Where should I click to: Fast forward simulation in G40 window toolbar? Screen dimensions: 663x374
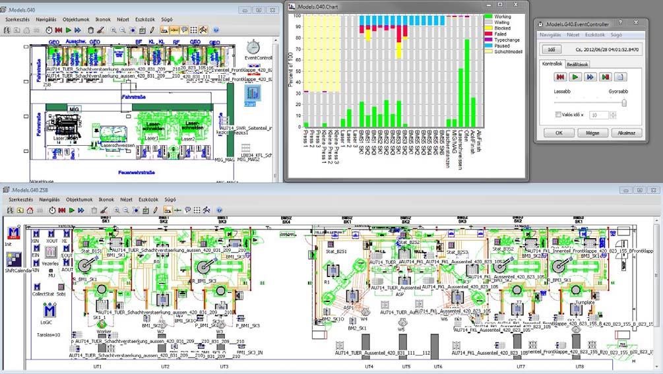coord(77,30)
